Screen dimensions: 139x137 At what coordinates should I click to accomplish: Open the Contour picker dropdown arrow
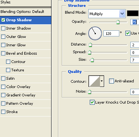click(102, 81)
